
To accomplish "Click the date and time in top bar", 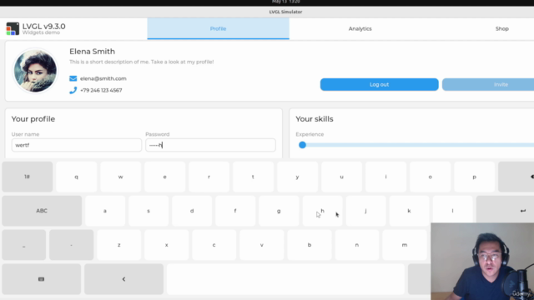I will (285, 2).
